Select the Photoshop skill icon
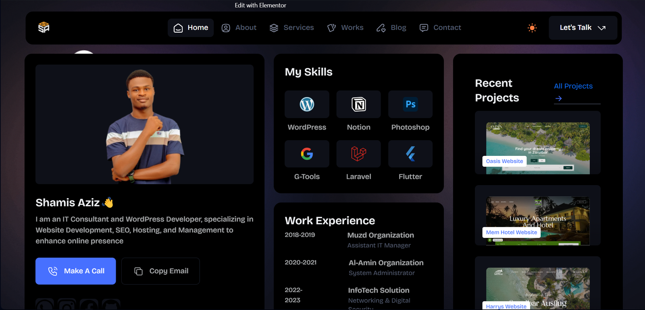The image size is (645, 310). [410, 104]
